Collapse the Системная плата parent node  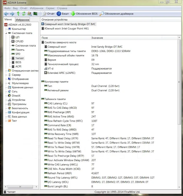pyautogui.click(x=6, y=33)
